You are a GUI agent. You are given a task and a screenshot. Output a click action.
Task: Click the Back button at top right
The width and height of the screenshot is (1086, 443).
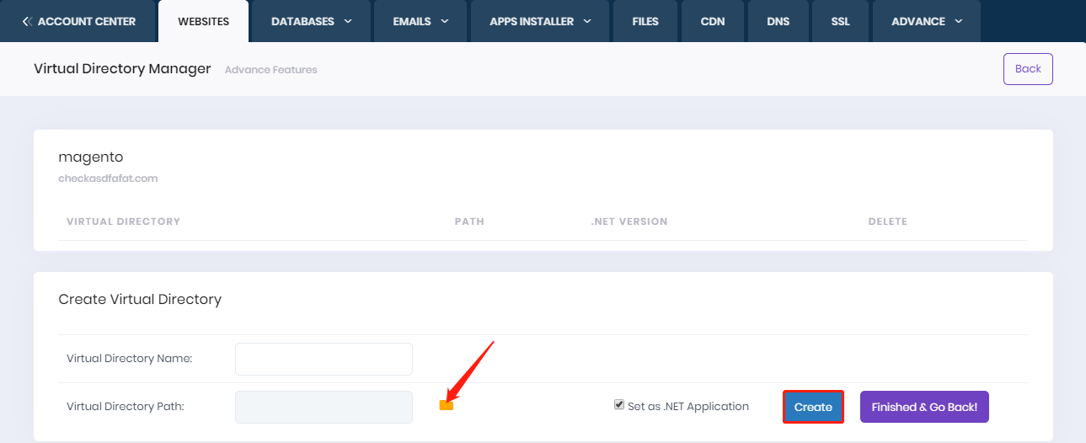click(x=1027, y=69)
